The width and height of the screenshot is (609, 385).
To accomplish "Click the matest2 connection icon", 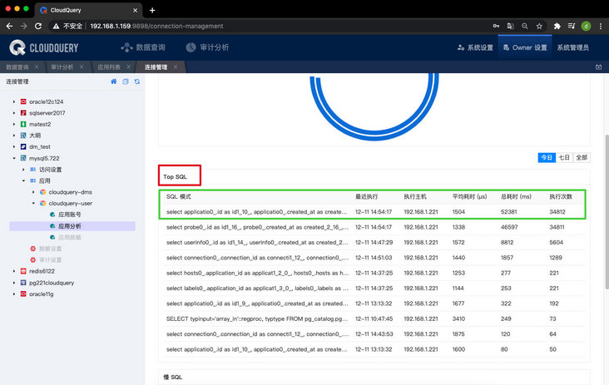I will click(23, 124).
